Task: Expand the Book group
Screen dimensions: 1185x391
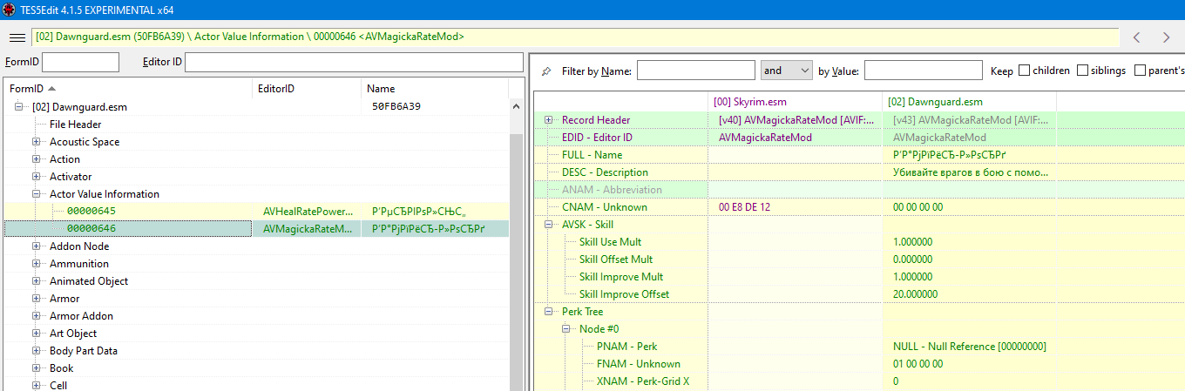Action: coord(37,368)
